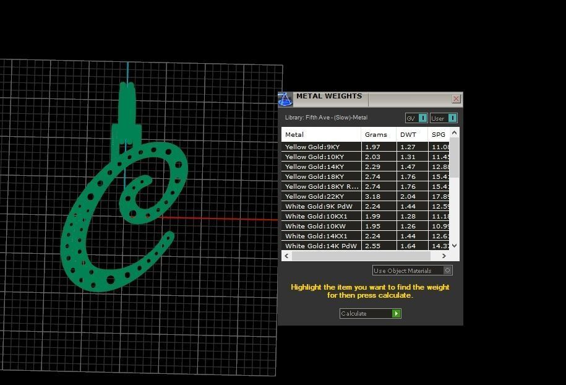Screen dimensions: 566x385
Task: Click DWT value 1.47
Action: click(x=408, y=167)
